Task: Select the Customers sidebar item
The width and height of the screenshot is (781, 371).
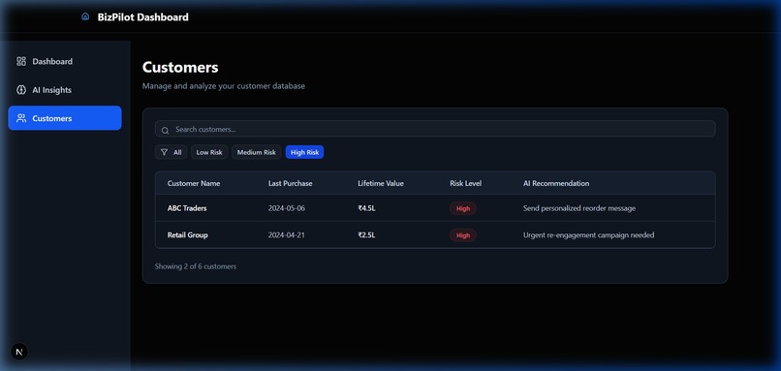Action: (65, 118)
